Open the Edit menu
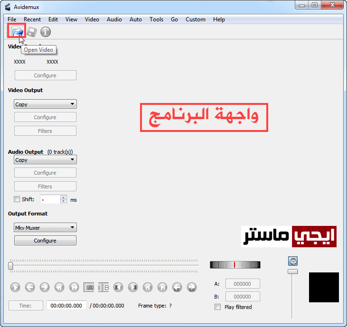Viewport: 347px width, 327px height. (53, 19)
